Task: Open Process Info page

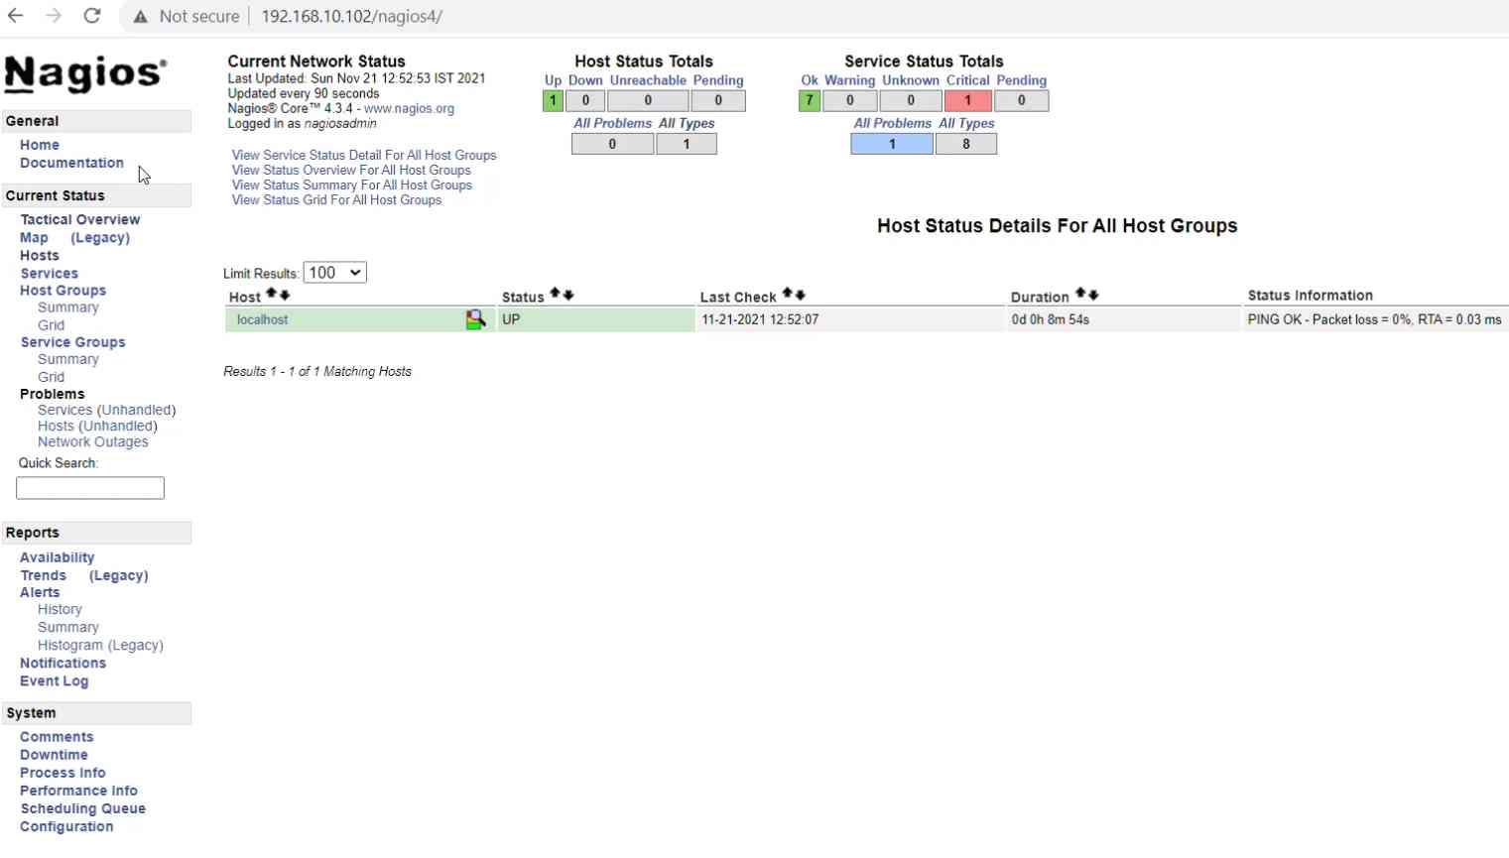Action: click(x=63, y=773)
